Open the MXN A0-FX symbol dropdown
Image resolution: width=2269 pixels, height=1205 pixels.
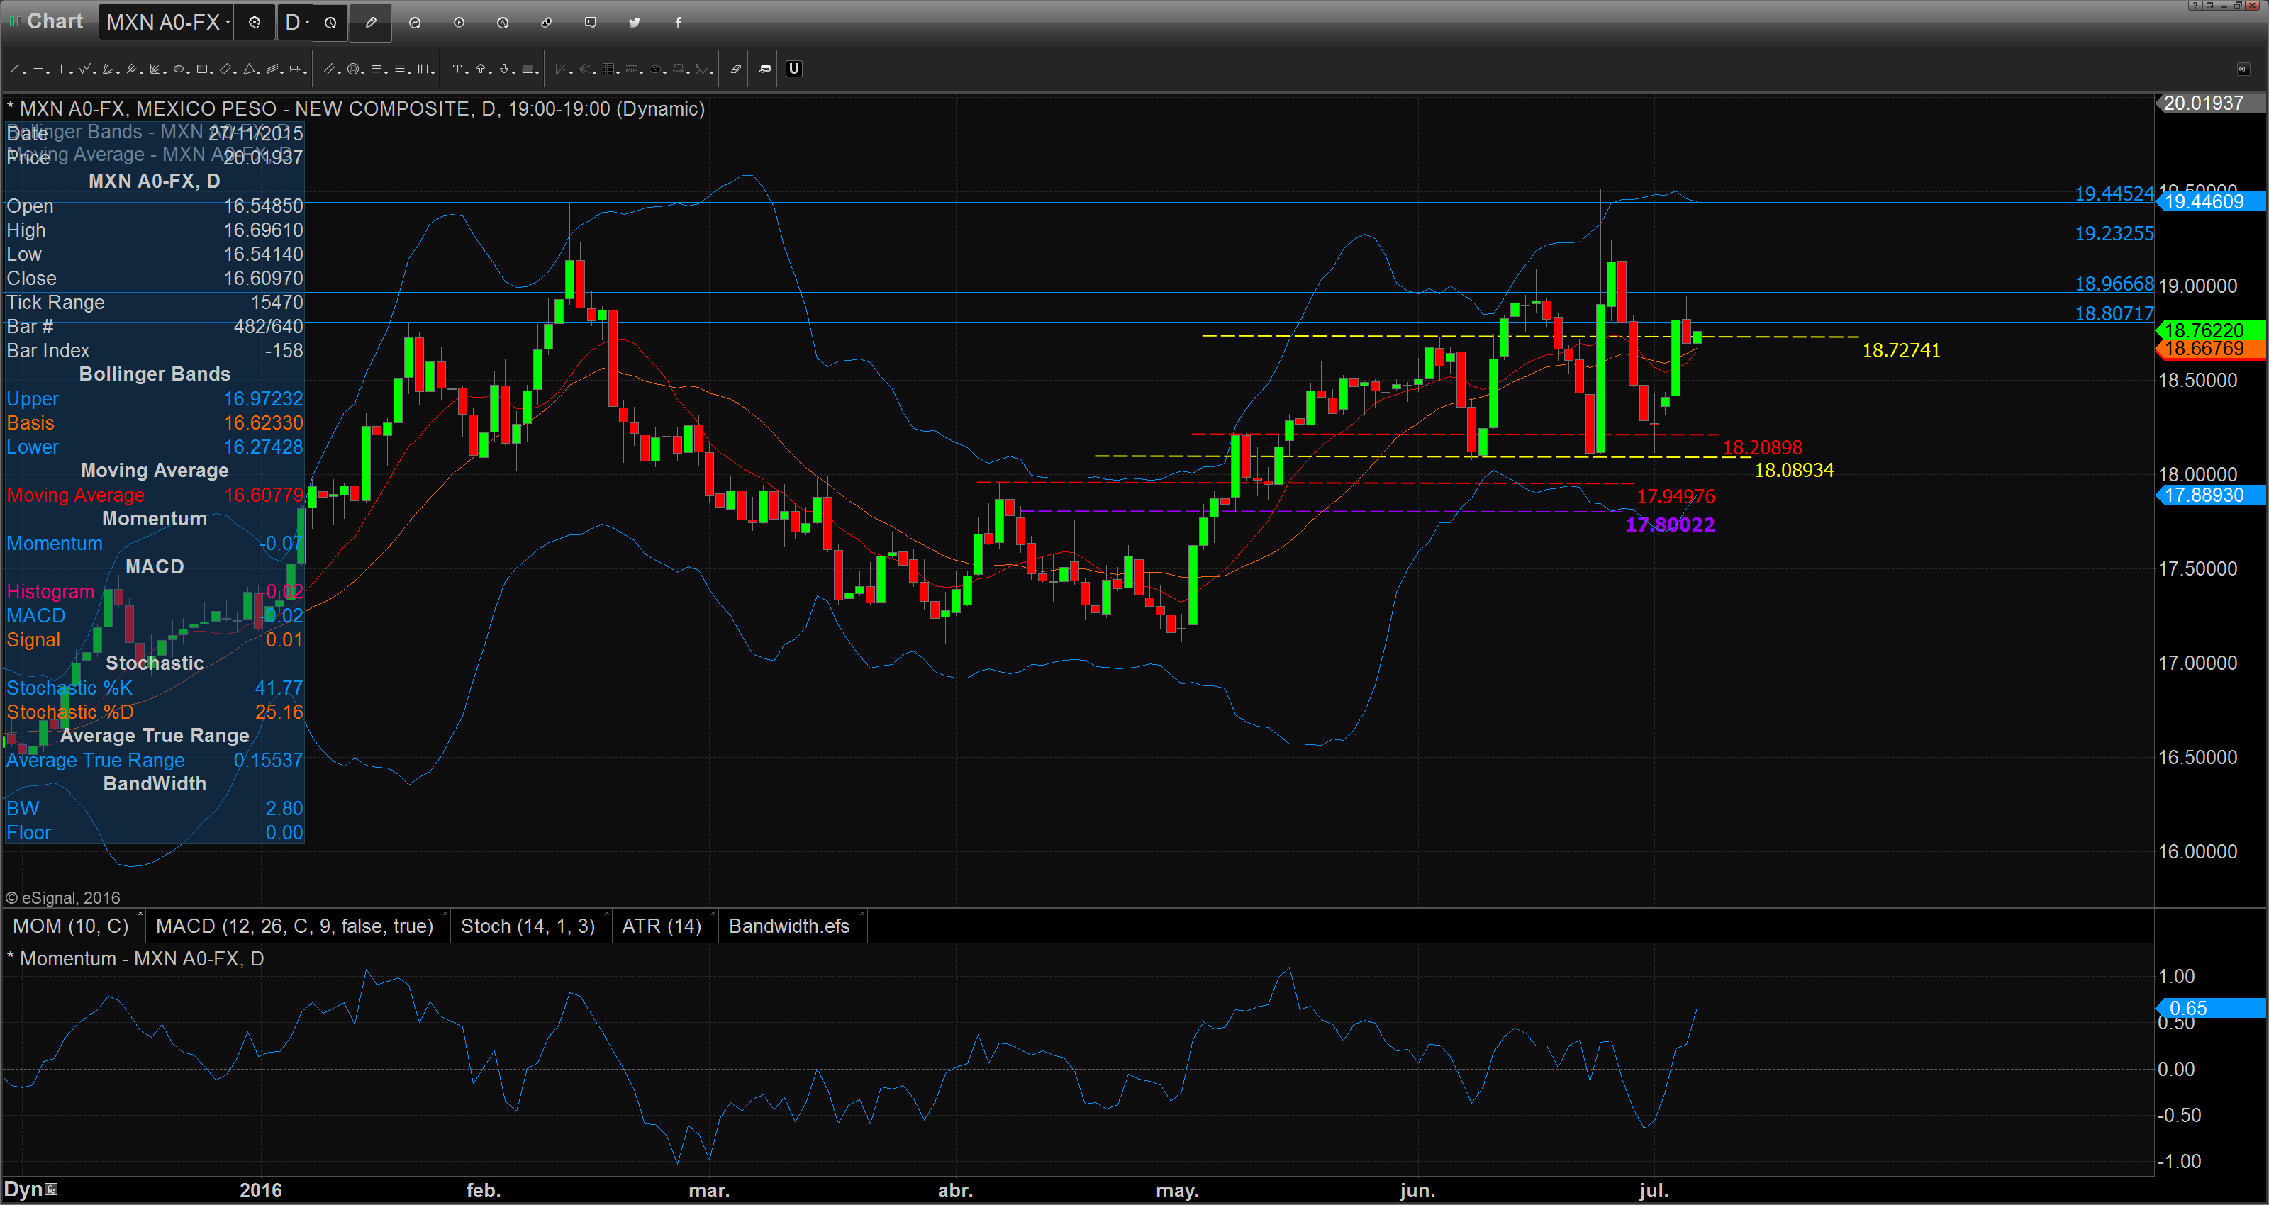167,22
